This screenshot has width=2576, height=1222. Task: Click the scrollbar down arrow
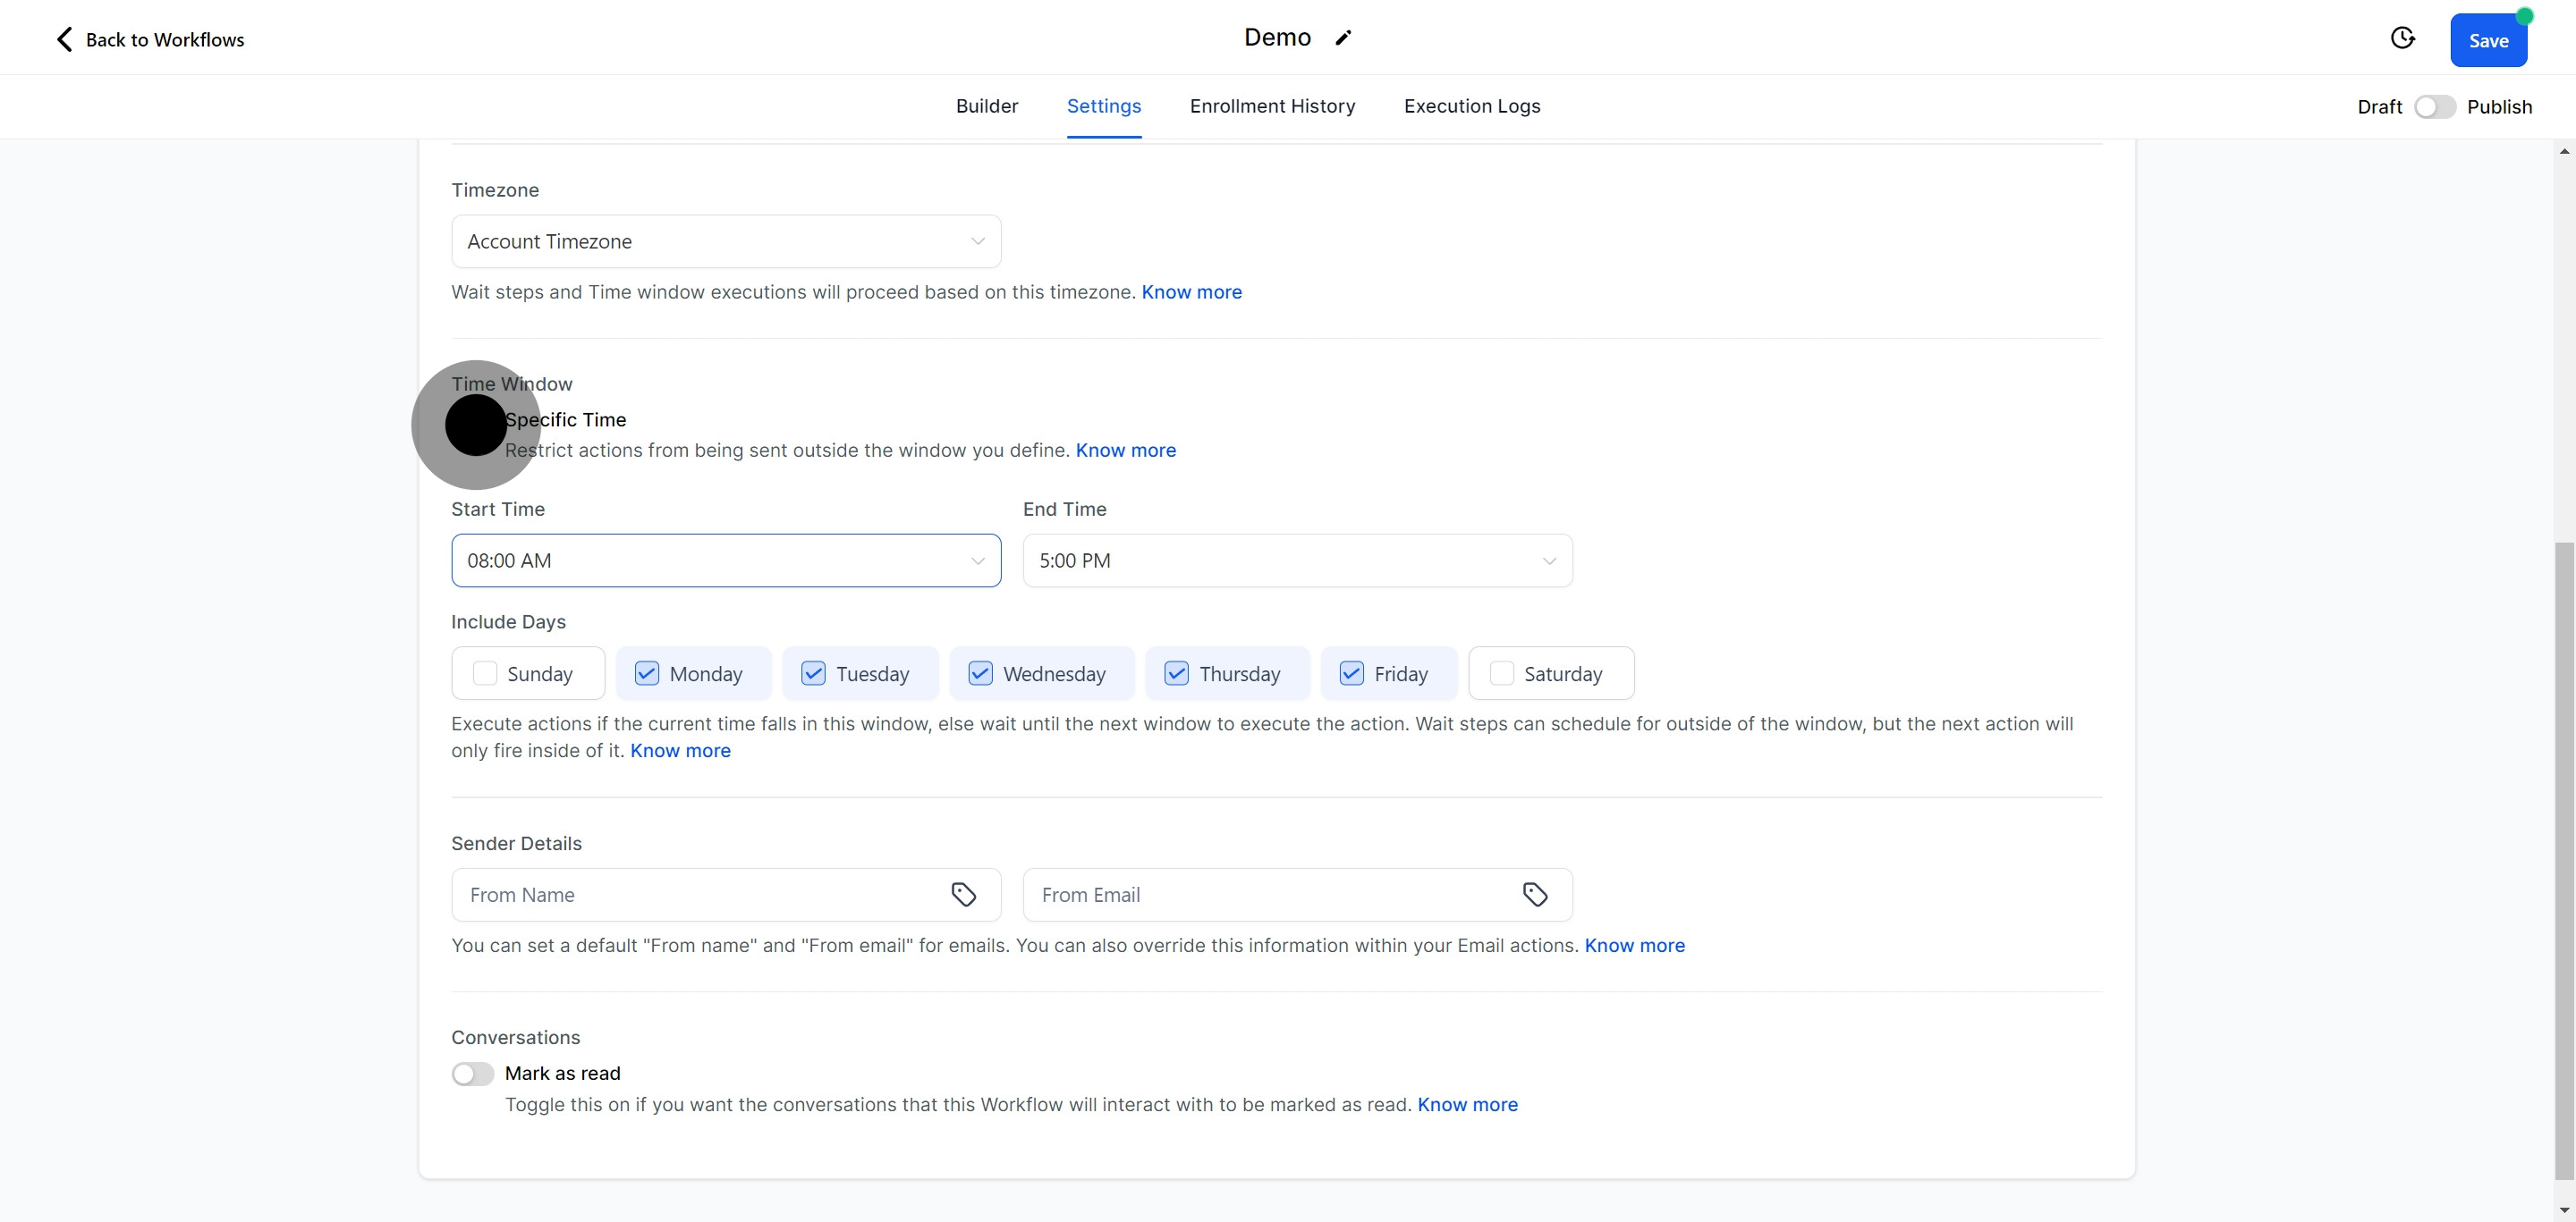pyautogui.click(x=2564, y=1210)
